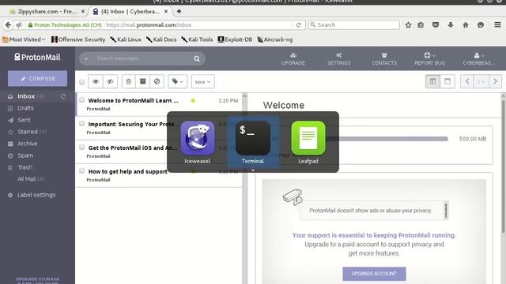Switch to Leafpad in the app switcher
Viewport: 506px width, 284px height.
click(x=308, y=142)
